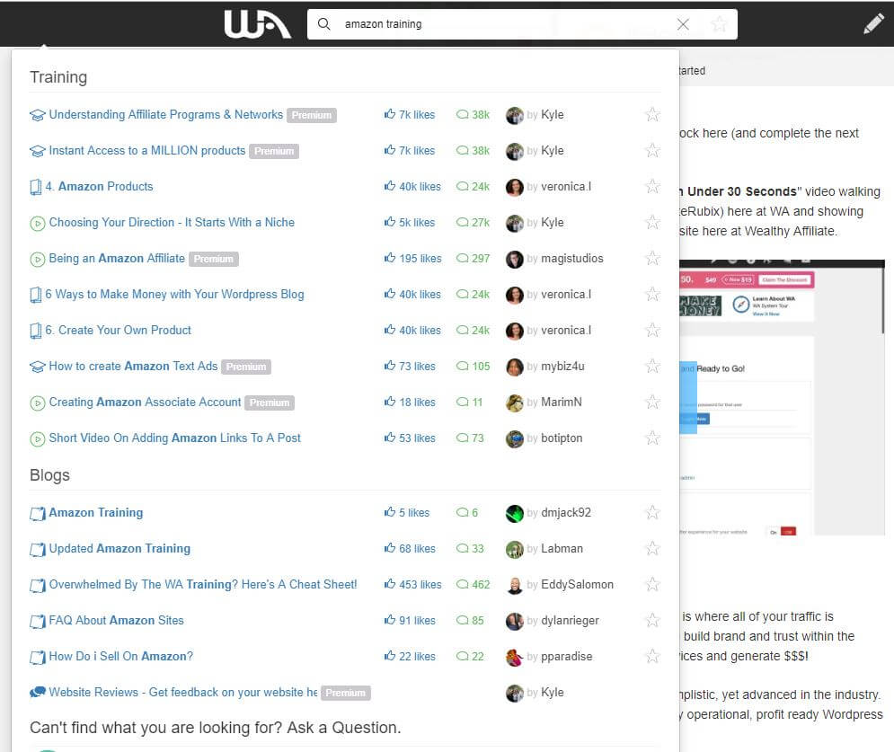Click dylanrieger profile avatar

point(514,621)
